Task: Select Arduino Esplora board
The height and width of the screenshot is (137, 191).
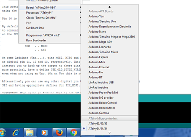Action: click(110, 57)
